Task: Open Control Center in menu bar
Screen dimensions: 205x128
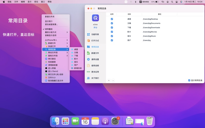Action: click(x=177, y=2)
